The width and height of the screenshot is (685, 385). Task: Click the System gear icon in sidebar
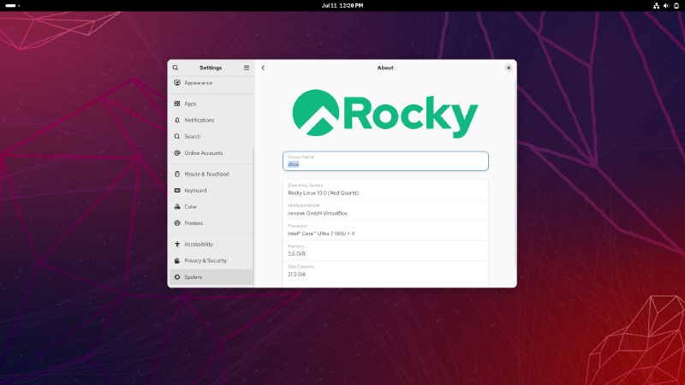tap(177, 277)
